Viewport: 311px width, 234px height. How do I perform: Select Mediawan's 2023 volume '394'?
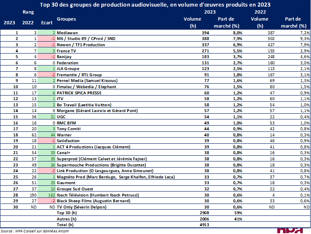coord(205,33)
